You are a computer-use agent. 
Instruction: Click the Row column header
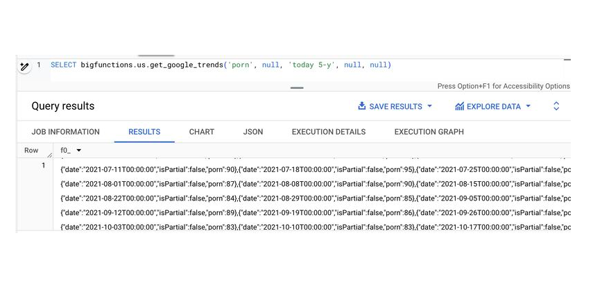31,150
